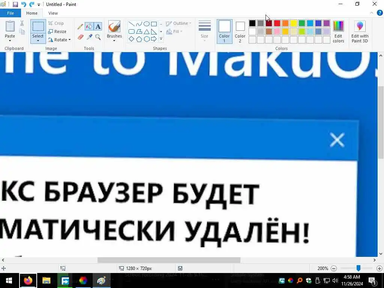Viewport: 384px width, 288px height.
Task: Open the notification center icon
Action: click(x=372, y=280)
